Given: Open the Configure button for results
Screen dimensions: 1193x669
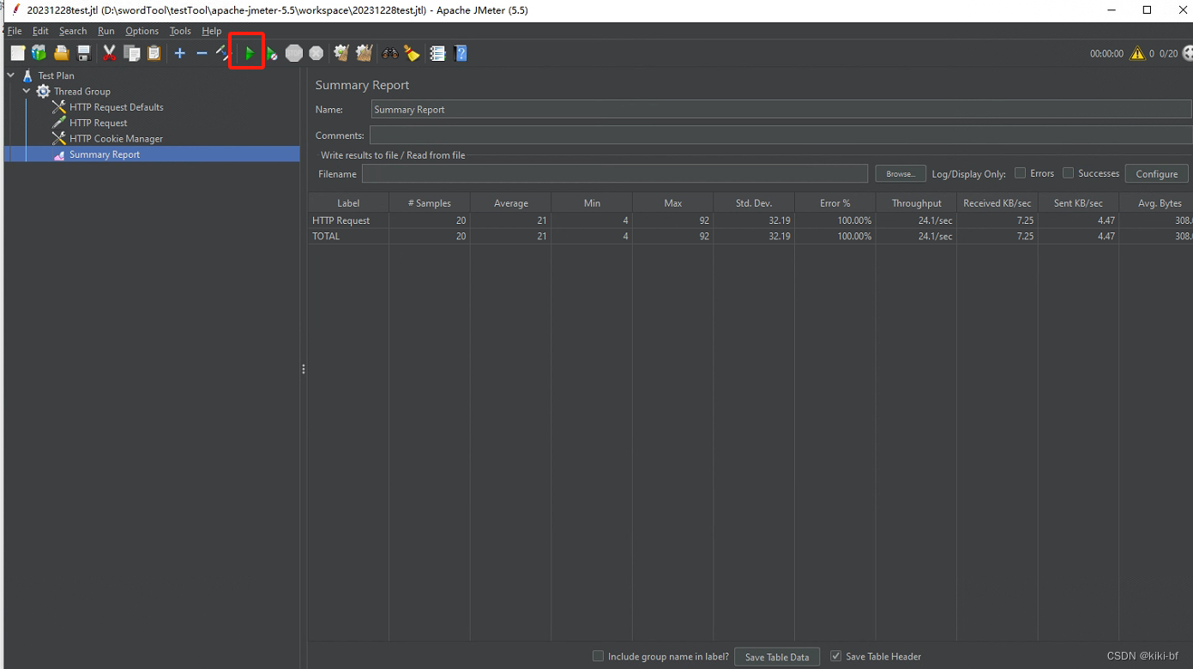Looking at the screenshot, I should [1156, 173].
